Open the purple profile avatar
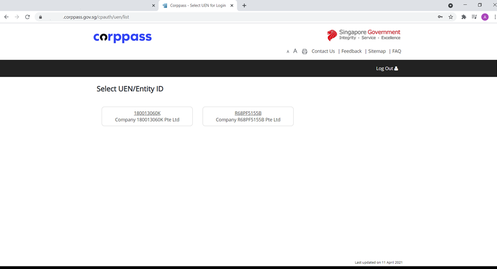The image size is (497, 269). [485, 17]
